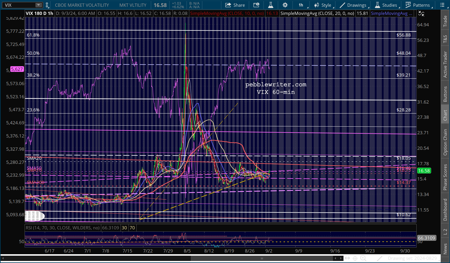Toggle the chart collapse arrows icon
This screenshot has height=263, width=450.
421,13
